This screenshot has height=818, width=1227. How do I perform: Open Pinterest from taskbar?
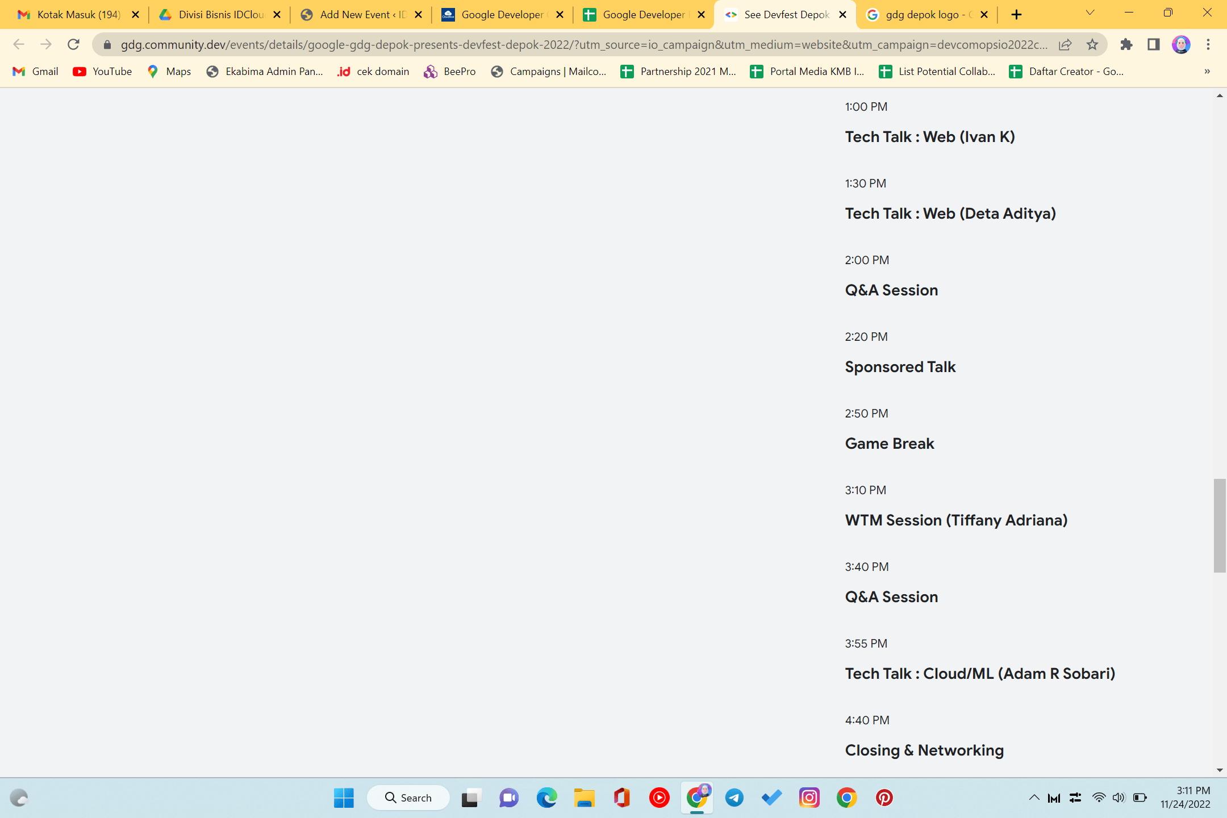[x=884, y=798]
